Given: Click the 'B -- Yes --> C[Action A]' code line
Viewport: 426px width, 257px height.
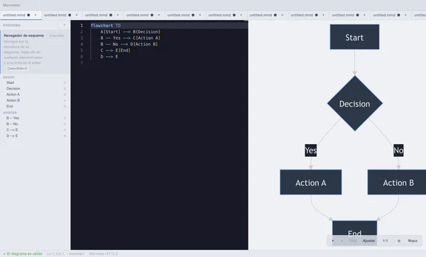Looking at the screenshot, I should pos(130,38).
